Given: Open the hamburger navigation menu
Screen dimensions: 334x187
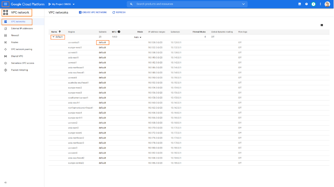Looking at the screenshot, I should point(5,4).
